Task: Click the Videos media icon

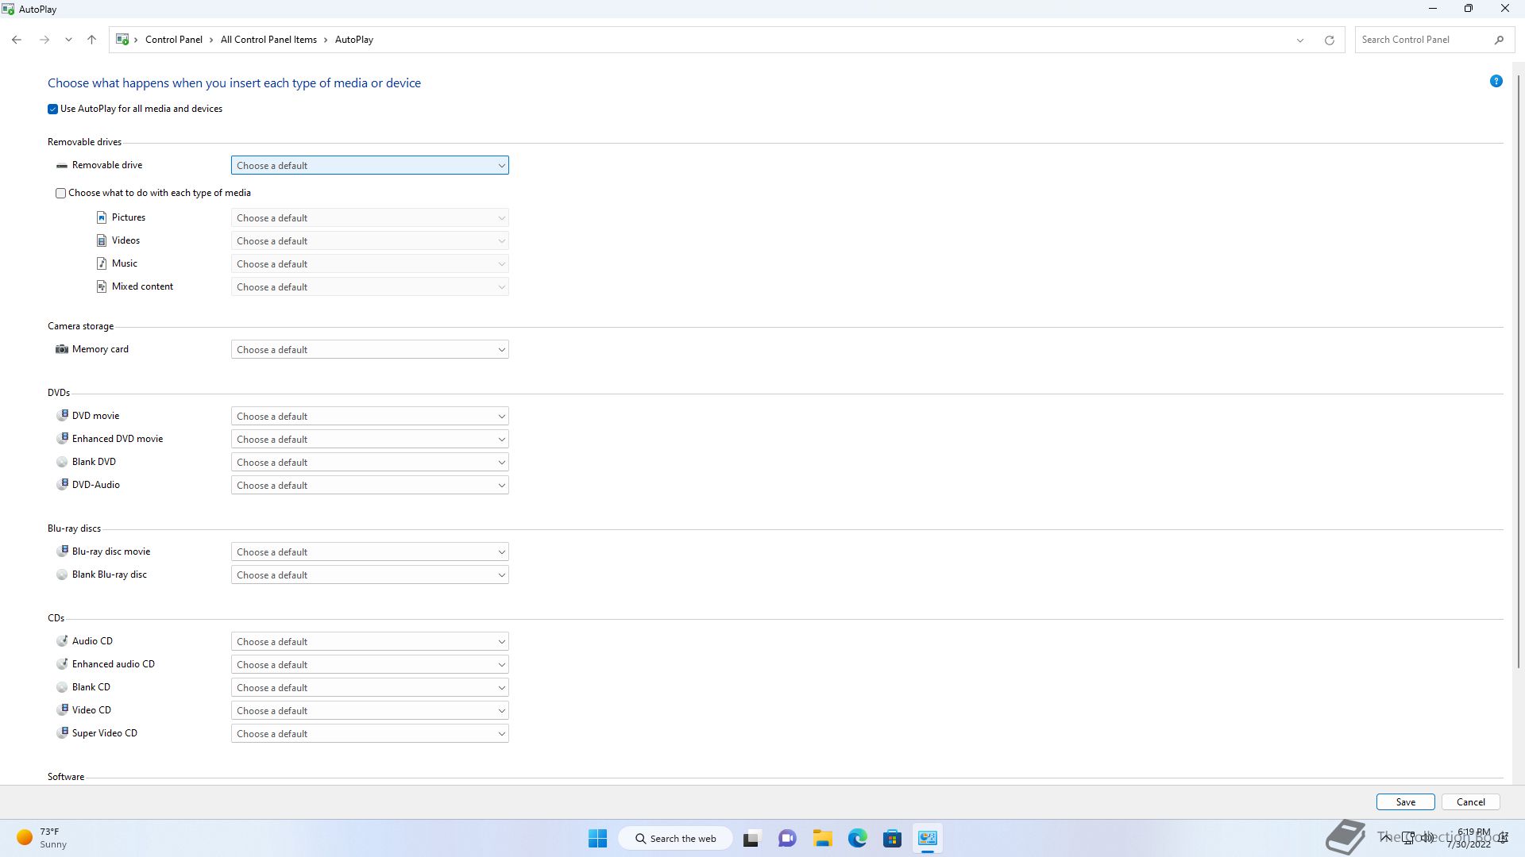Action: point(102,240)
